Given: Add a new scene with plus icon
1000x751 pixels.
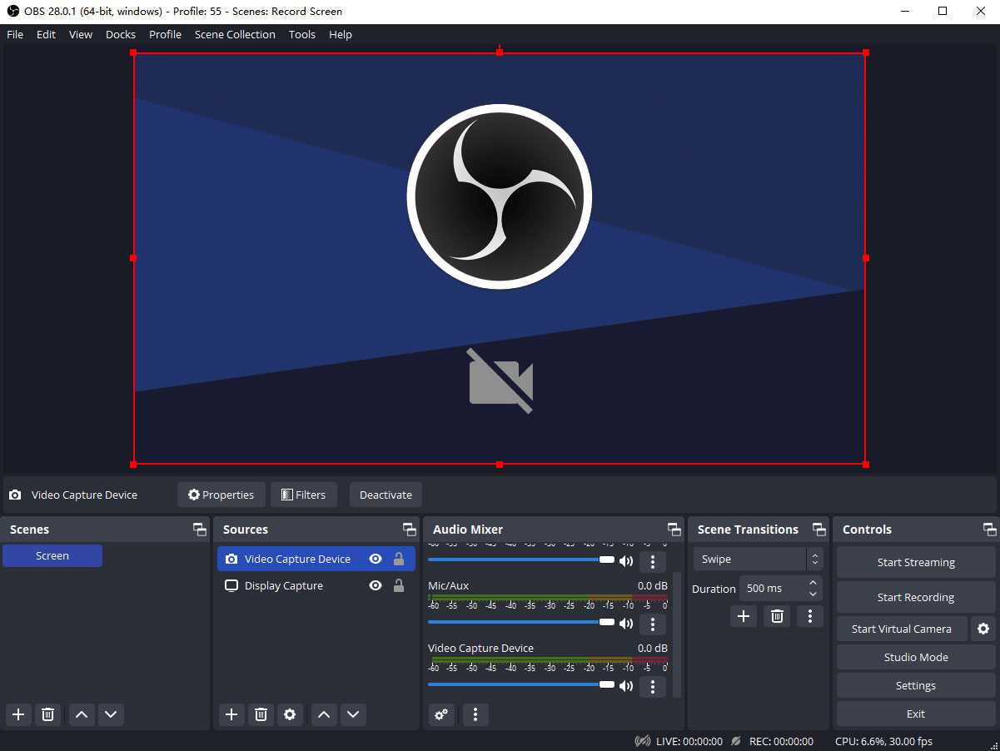Looking at the screenshot, I should (18, 714).
